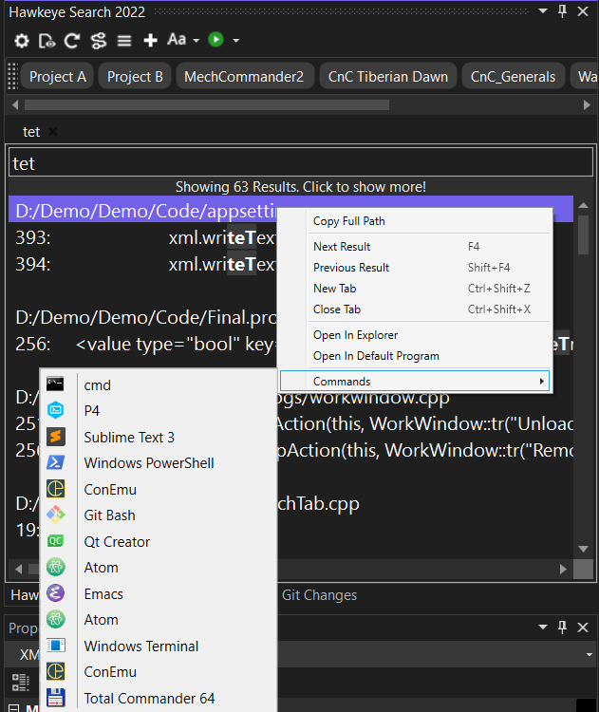Click the plus add icon

[150, 41]
